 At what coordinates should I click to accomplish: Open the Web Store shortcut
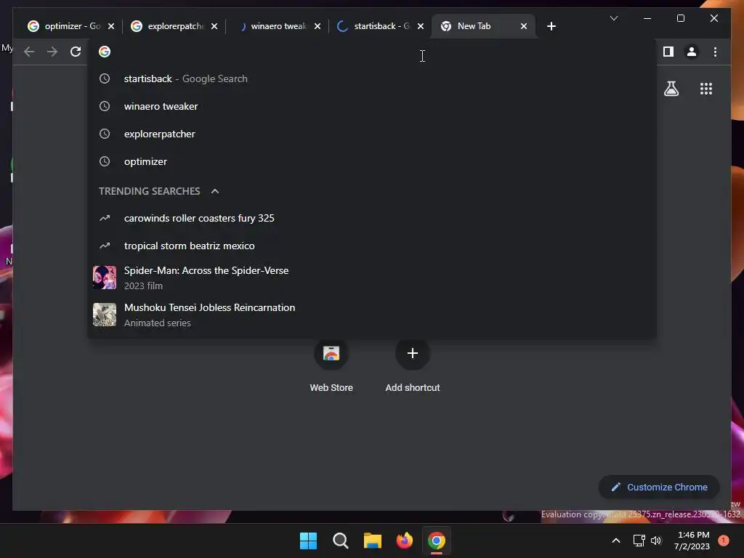point(331,366)
